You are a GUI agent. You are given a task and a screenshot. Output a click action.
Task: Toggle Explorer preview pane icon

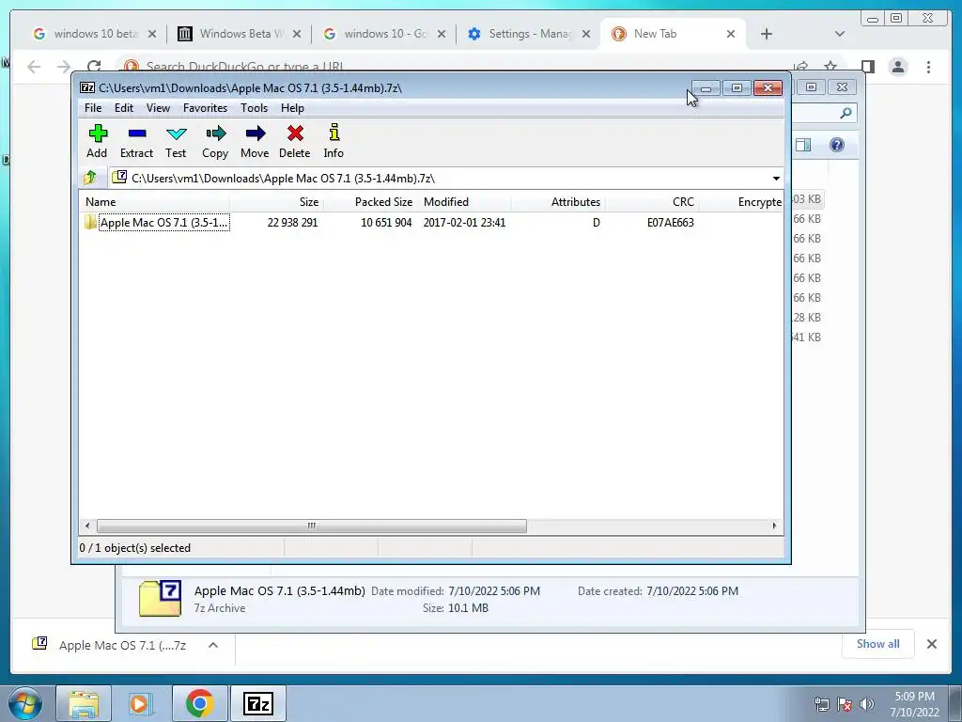point(803,145)
